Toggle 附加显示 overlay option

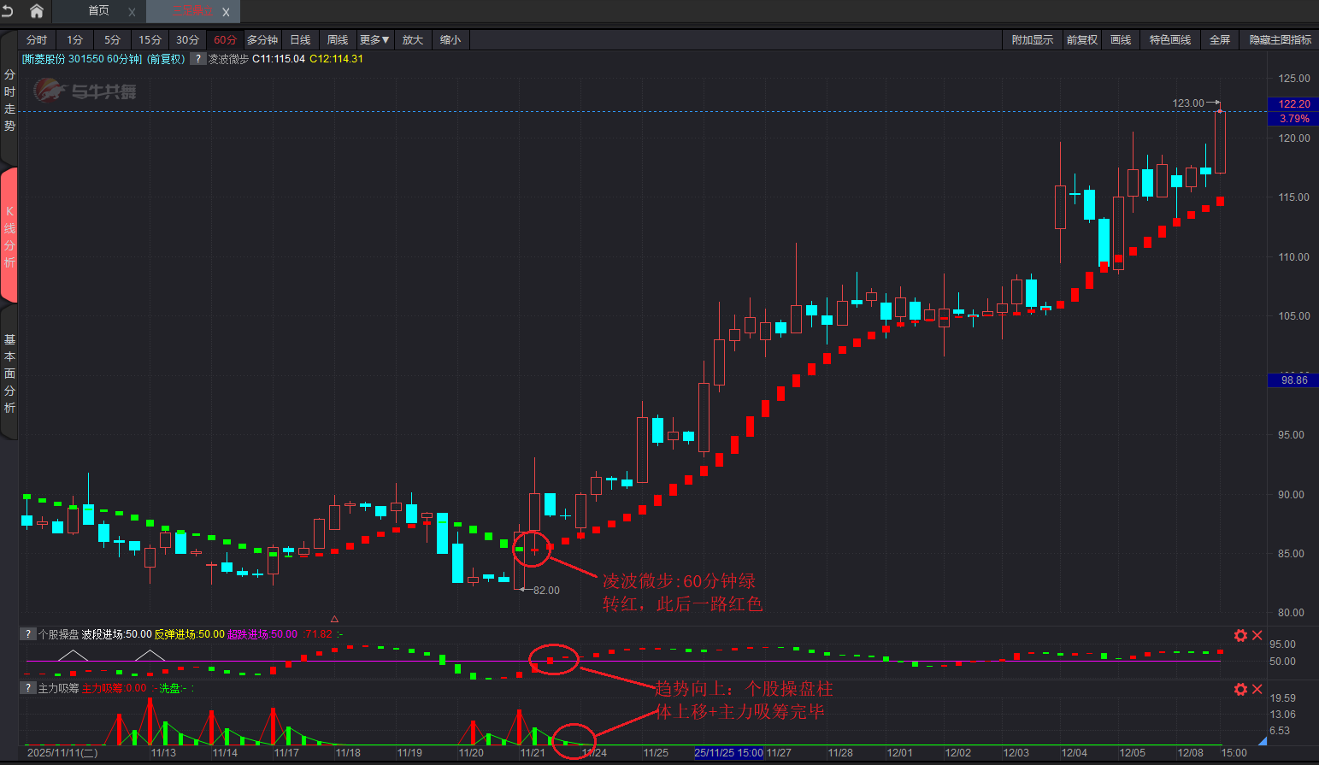click(1032, 40)
